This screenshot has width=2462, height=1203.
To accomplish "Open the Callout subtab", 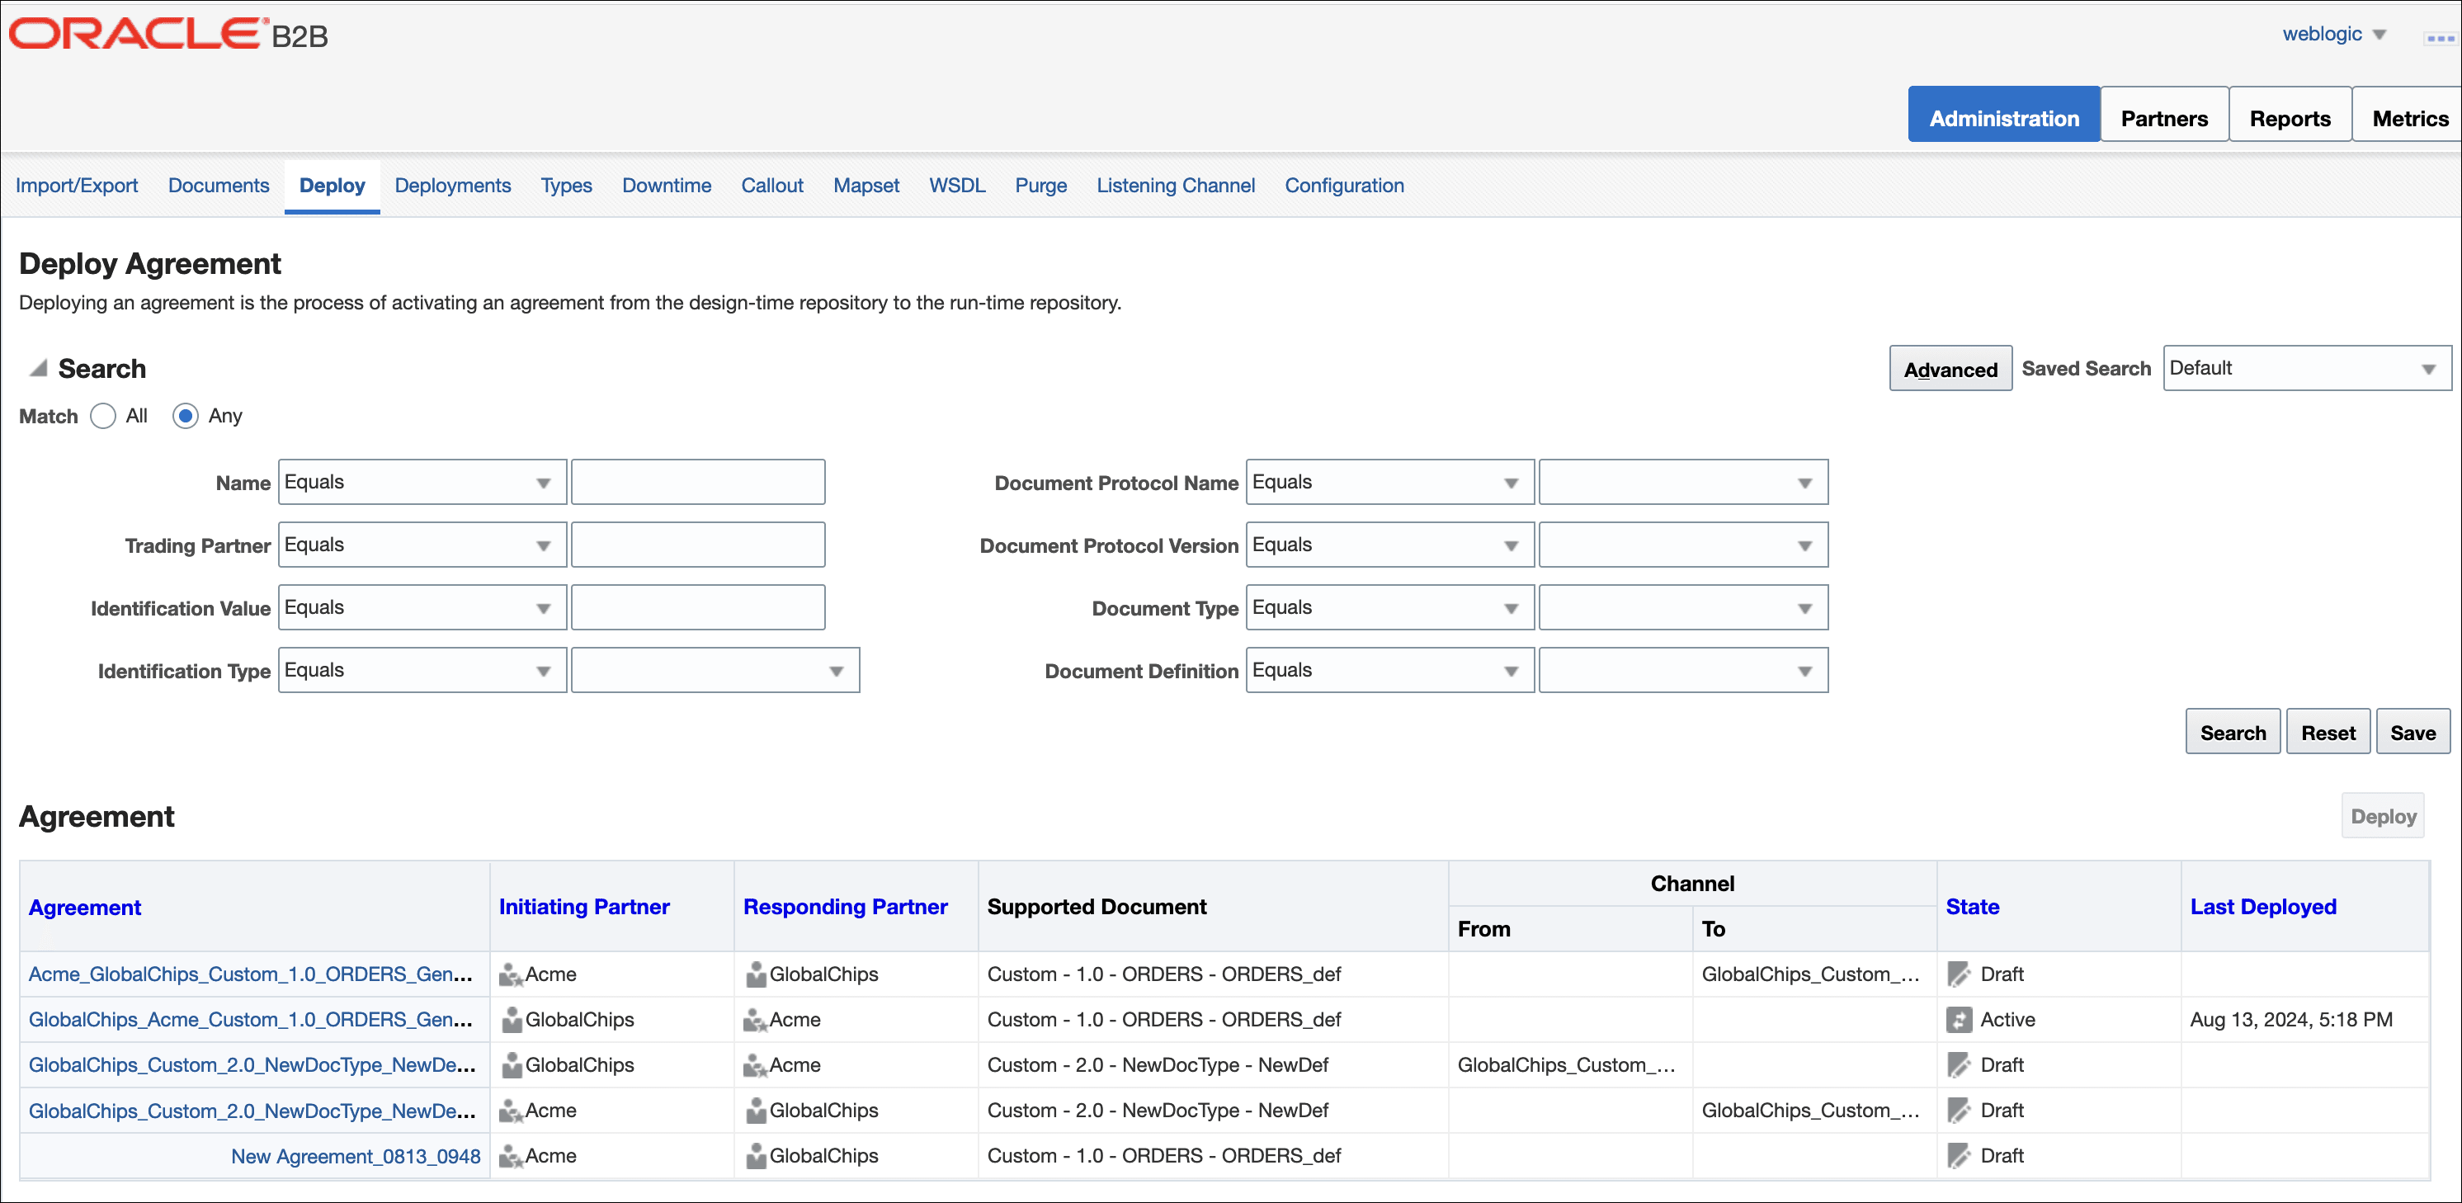I will pos(772,186).
